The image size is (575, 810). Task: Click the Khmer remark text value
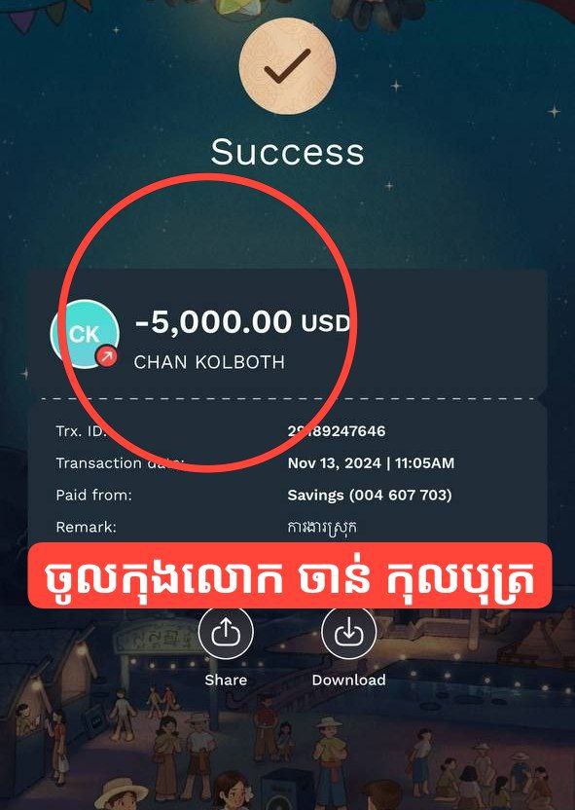point(322,528)
